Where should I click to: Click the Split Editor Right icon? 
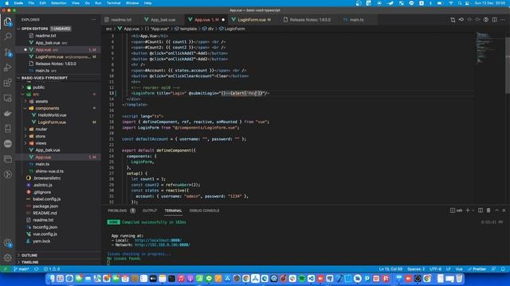point(494,20)
